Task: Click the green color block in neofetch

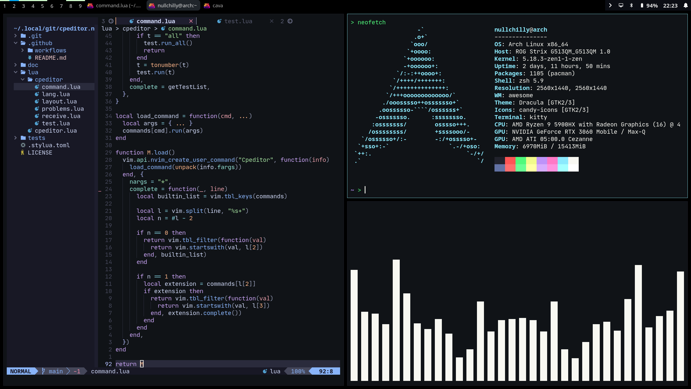Action: click(521, 160)
